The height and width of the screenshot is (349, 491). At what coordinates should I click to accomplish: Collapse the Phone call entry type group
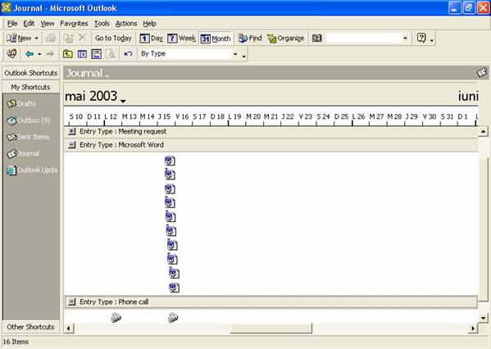(72, 302)
